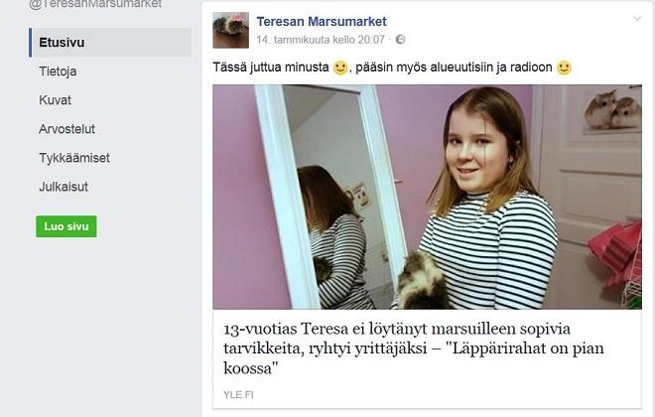Open the Teresan Marsumarket page name link
Image resolution: width=655 pixels, height=417 pixels.
pos(322,21)
